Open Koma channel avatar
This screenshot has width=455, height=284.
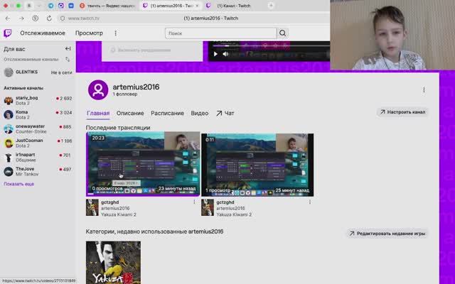pos(9,115)
